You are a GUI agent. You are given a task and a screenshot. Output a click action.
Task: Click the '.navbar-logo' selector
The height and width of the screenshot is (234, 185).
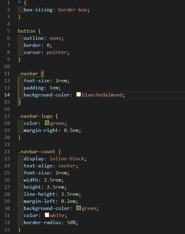tap(35, 116)
